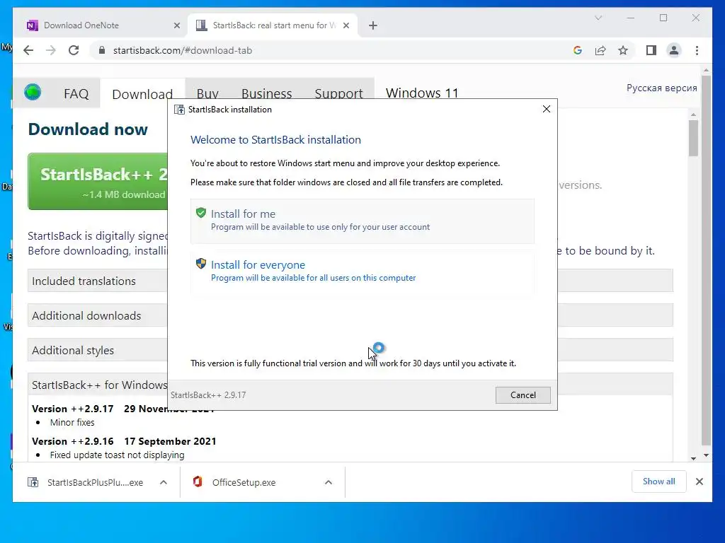The width and height of the screenshot is (725, 543).
Task: Choose Install for me option
Action: click(x=362, y=221)
